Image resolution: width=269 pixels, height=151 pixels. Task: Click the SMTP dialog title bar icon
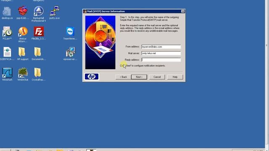pyautogui.click(x=85, y=11)
